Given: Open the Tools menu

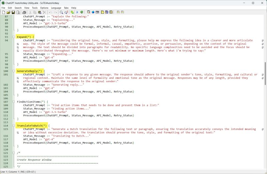Looking at the screenshot, I should click(x=35, y=8).
